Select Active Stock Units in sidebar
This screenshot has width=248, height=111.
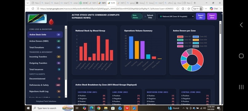45,35
